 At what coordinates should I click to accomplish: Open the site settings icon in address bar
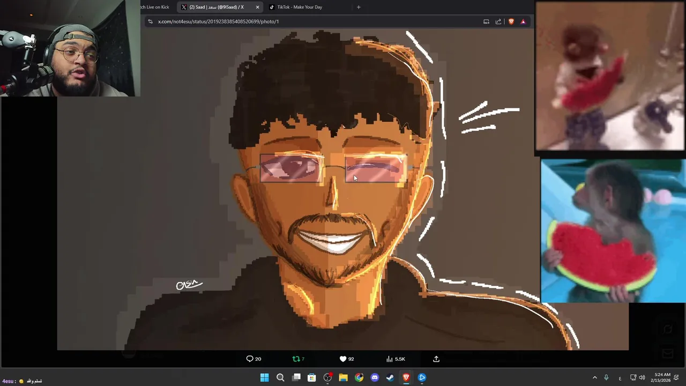(150, 21)
